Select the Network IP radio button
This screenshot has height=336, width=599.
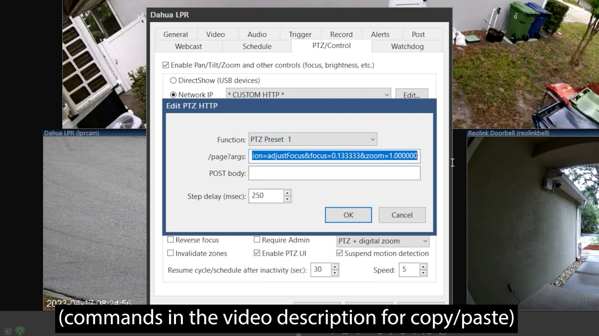[x=173, y=95]
